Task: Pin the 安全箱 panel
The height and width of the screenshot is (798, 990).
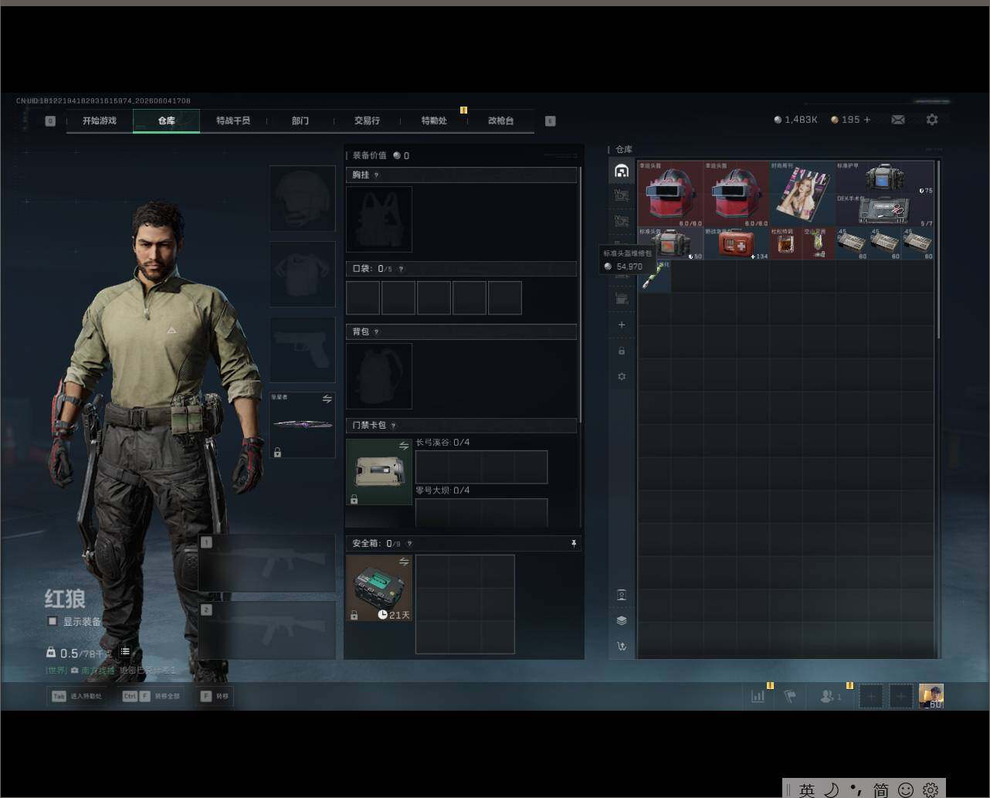Action: tap(574, 544)
